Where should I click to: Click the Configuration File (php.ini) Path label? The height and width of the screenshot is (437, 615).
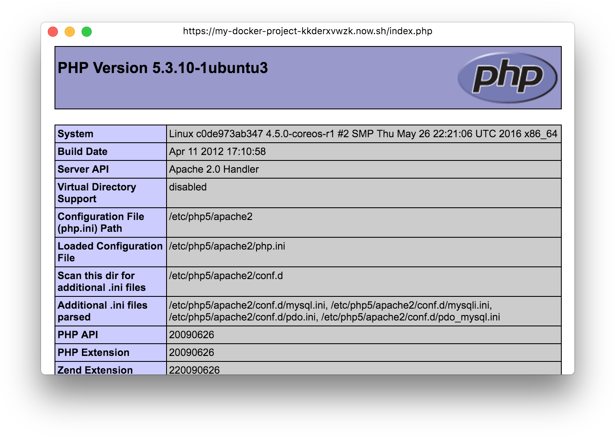click(101, 223)
